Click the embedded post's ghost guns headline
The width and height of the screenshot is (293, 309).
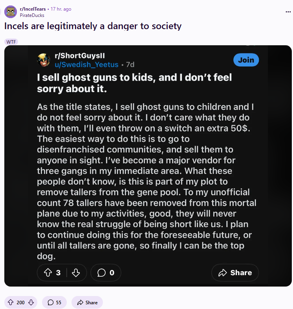134,83
